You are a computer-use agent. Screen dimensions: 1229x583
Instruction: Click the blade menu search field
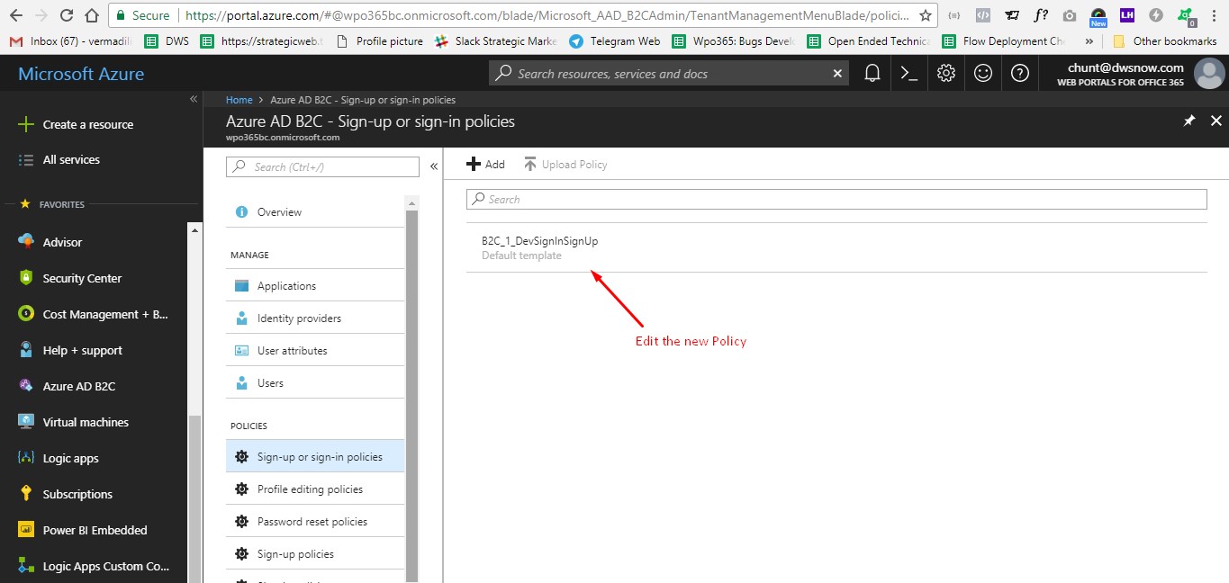pos(322,166)
